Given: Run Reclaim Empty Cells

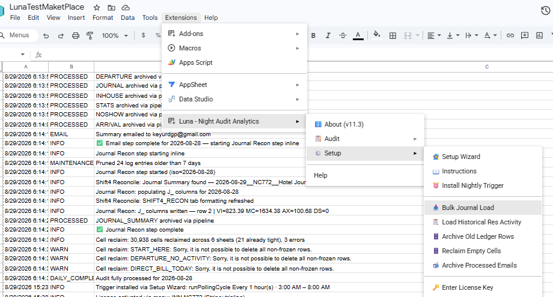Looking at the screenshot, I should coord(483,251).
